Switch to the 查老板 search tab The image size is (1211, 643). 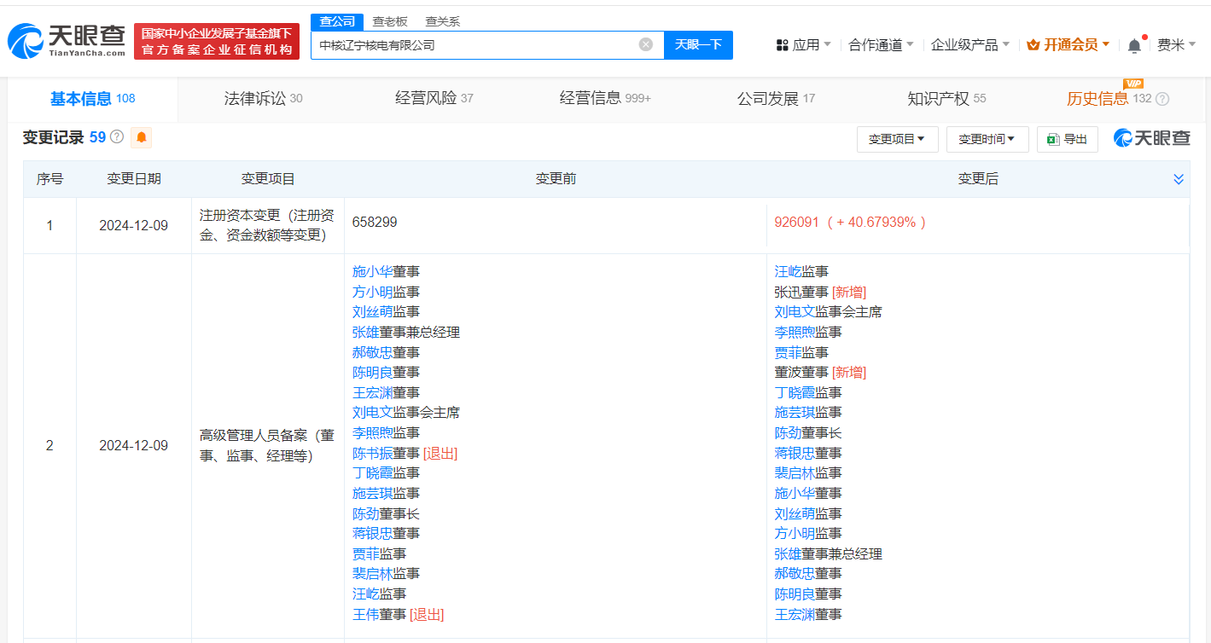(389, 21)
